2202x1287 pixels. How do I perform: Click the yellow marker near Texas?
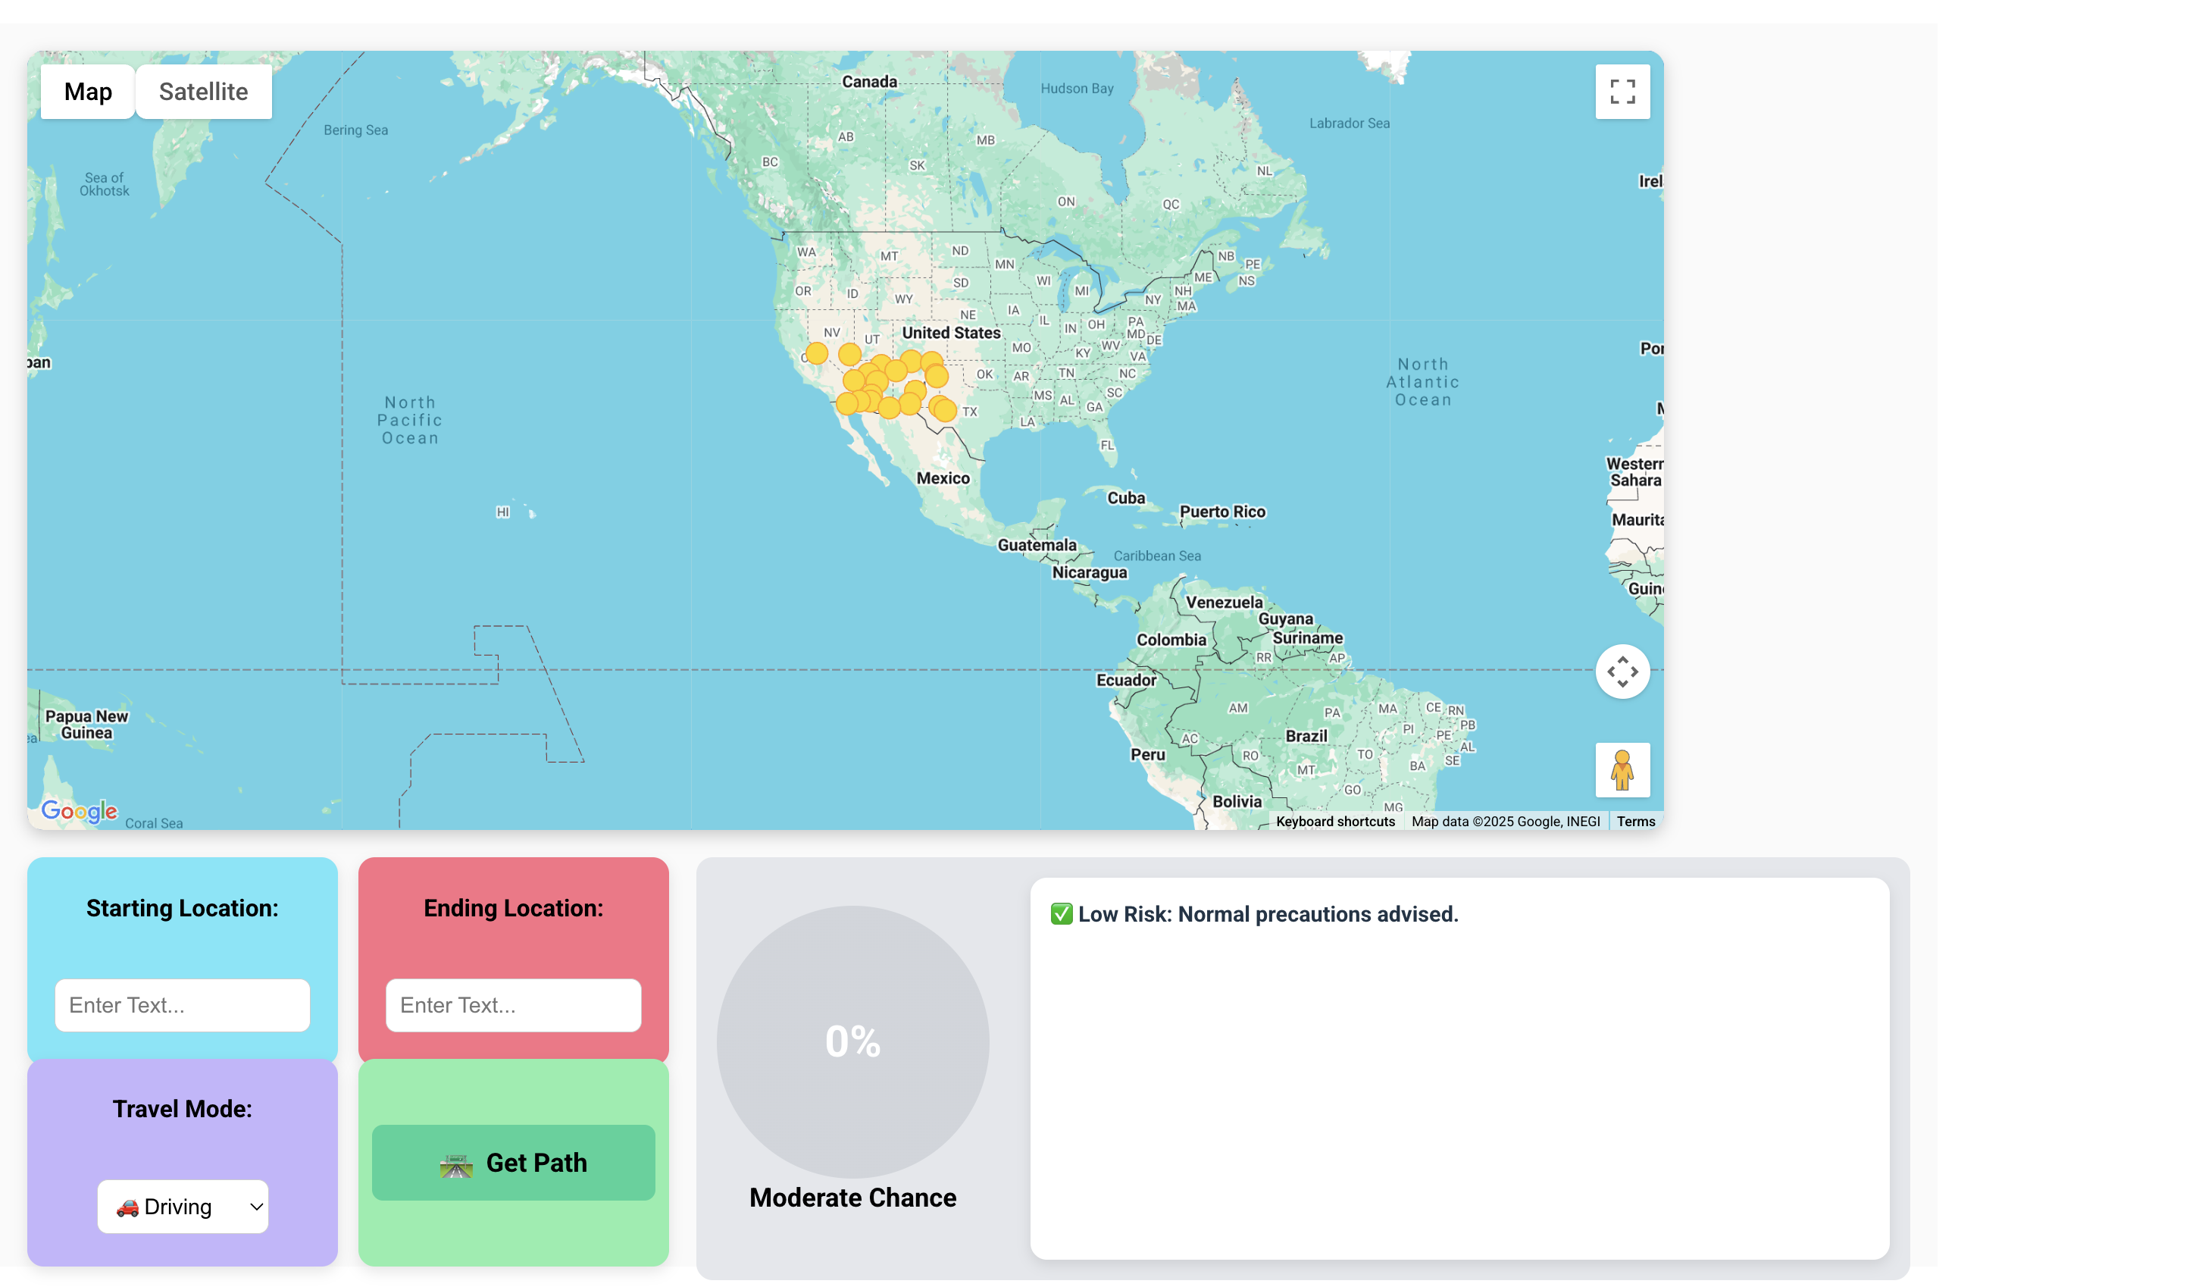945,410
